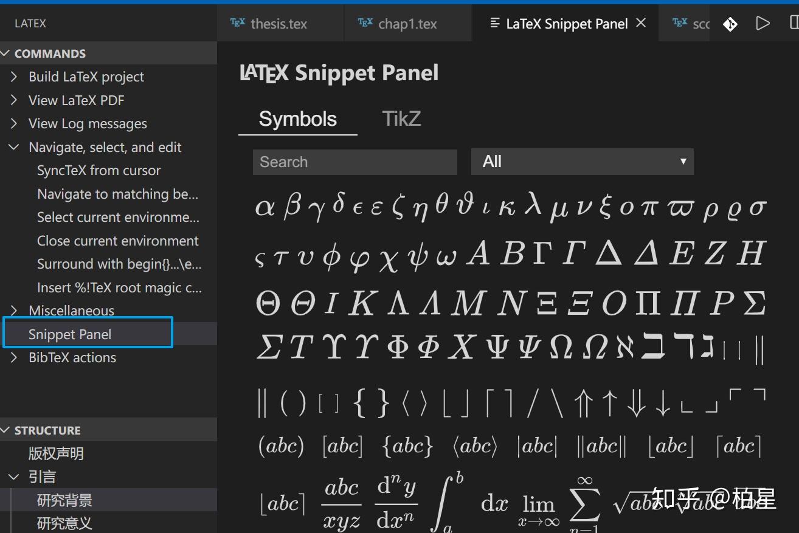
Task: Click SyncTeX from cursor command
Action: (x=99, y=170)
